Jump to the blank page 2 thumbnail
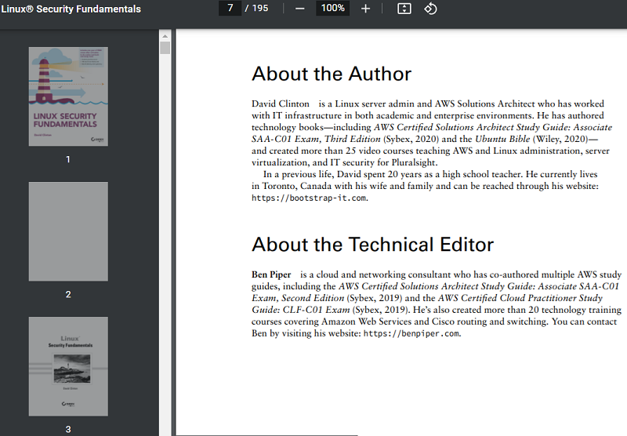627x436 pixels. point(68,231)
